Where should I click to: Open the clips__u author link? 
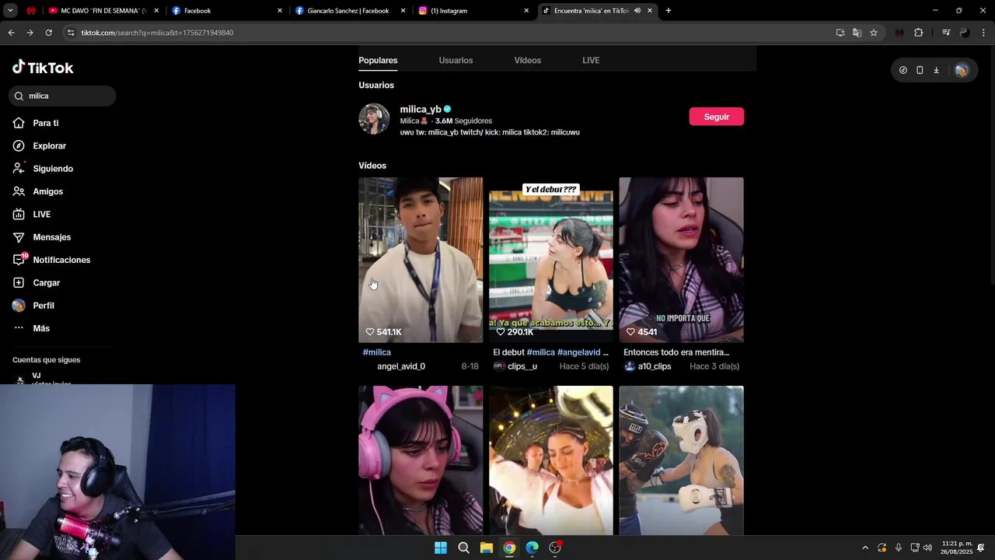click(x=522, y=366)
